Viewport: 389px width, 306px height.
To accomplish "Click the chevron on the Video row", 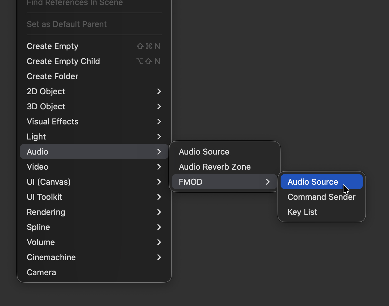I will (159, 167).
